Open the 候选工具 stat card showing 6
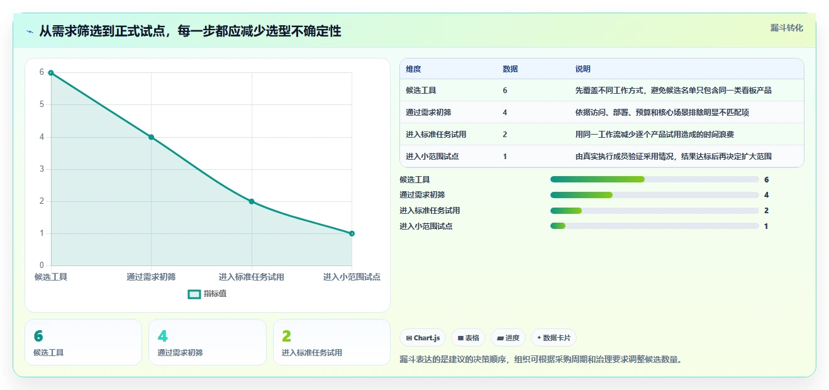829x390 pixels. point(84,342)
